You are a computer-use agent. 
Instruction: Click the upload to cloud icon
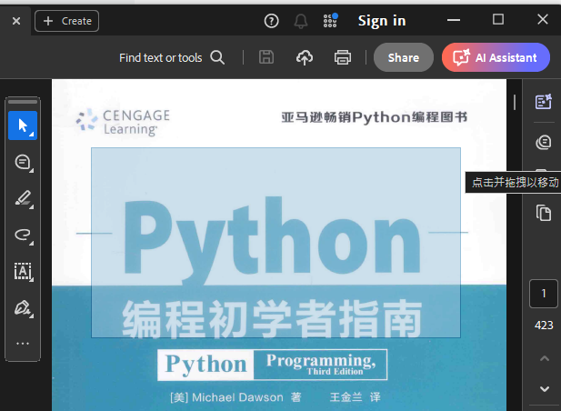point(305,57)
